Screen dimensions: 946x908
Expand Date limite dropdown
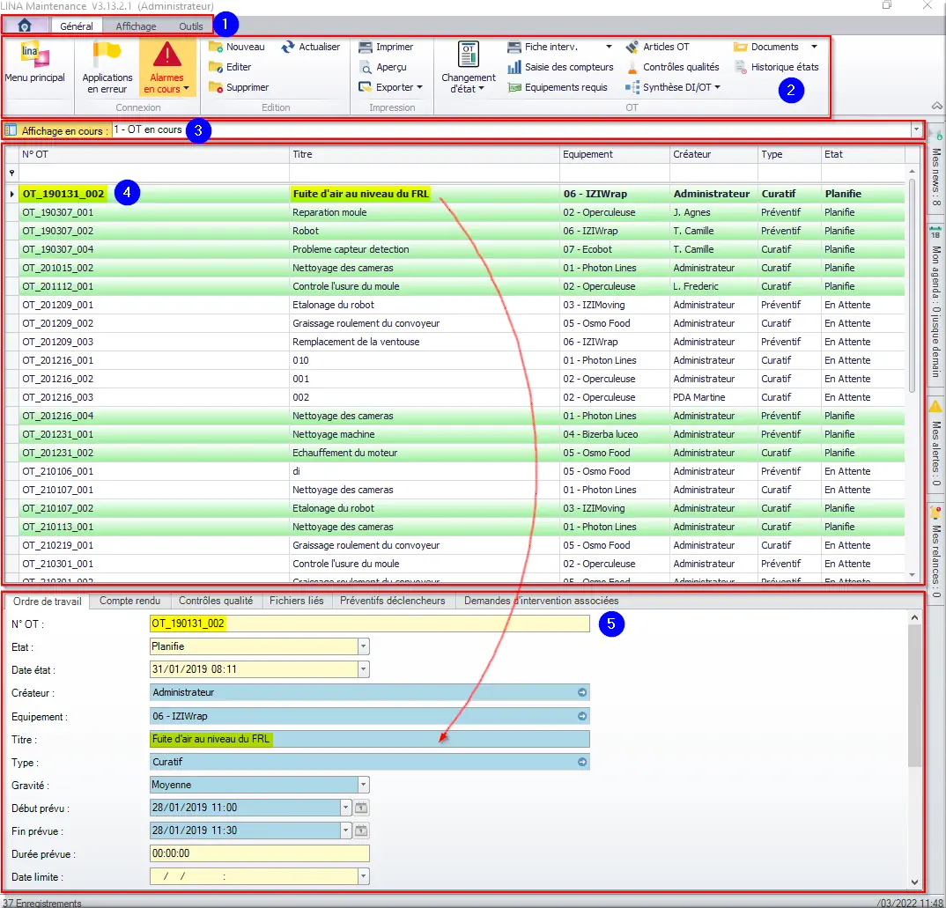click(x=363, y=876)
